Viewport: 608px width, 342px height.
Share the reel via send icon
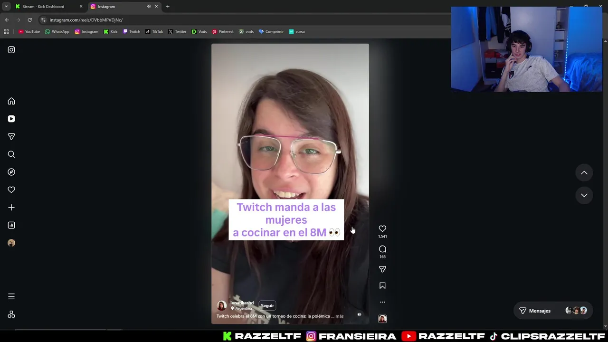[382, 269]
